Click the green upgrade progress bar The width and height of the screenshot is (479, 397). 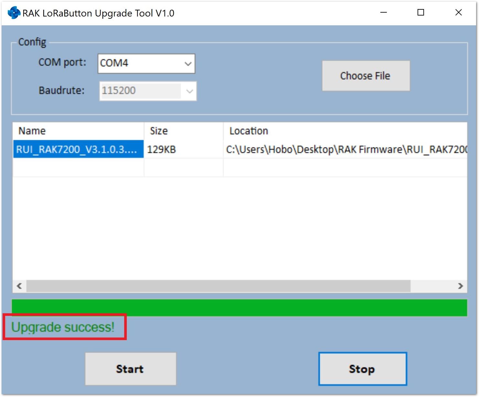tap(239, 307)
